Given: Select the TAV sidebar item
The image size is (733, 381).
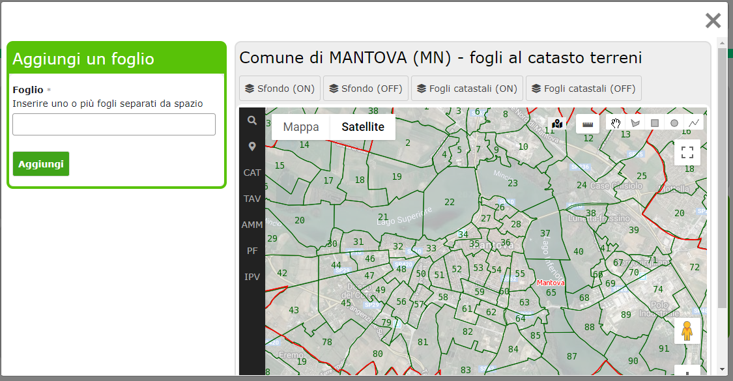Looking at the screenshot, I should pos(252,199).
